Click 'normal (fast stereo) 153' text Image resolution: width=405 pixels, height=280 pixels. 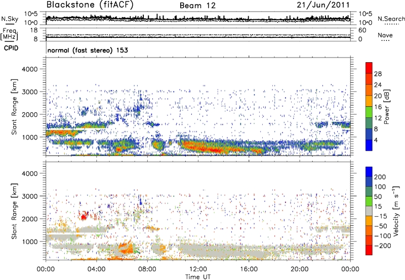pyautogui.click(x=88, y=50)
